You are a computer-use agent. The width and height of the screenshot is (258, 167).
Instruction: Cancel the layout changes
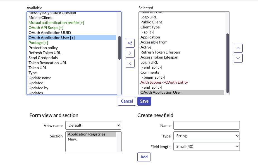pyautogui.click(x=127, y=101)
